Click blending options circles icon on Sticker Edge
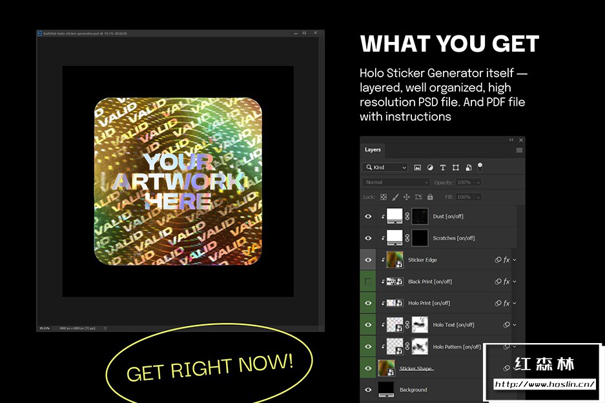 498,260
